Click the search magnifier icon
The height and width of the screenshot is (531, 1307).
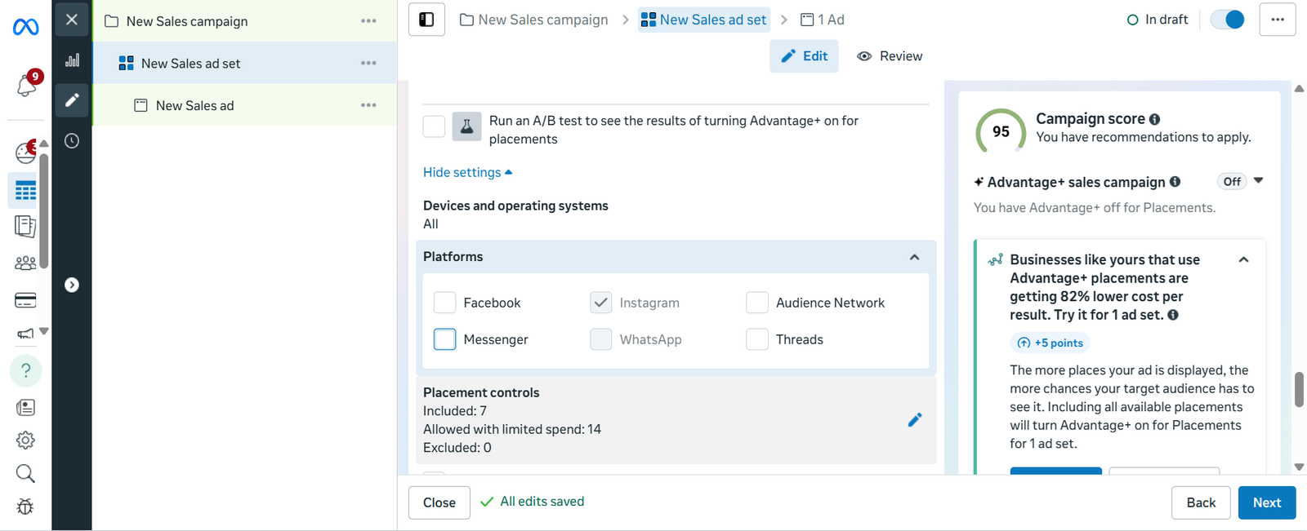[x=25, y=474]
